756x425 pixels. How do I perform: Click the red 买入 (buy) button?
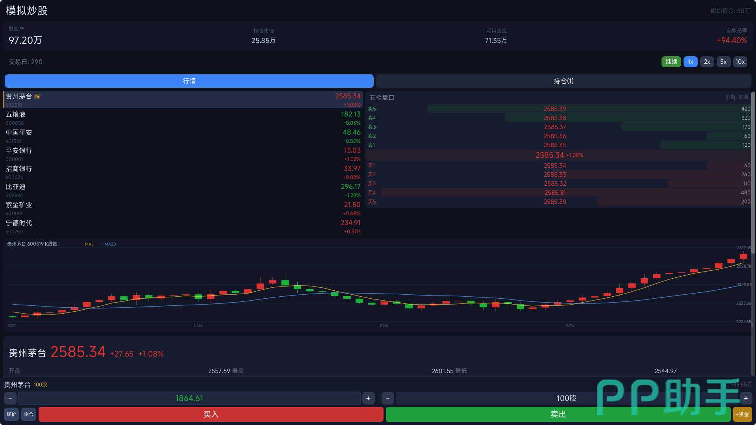click(211, 414)
